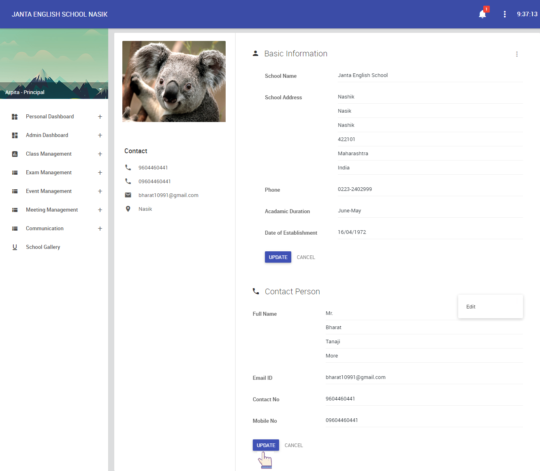Select the Admin Dashboard icon in sidebar

click(x=15, y=135)
